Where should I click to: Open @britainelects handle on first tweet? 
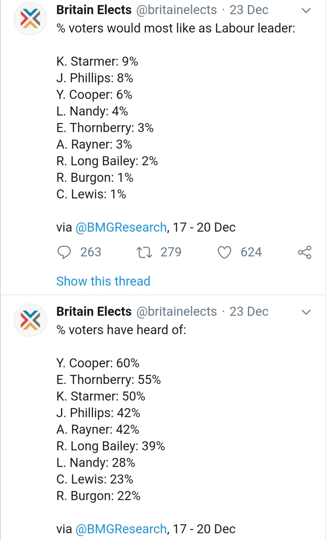point(177,10)
